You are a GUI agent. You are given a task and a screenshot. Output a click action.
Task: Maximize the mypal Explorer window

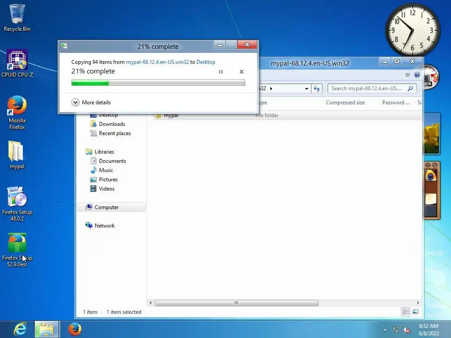(x=397, y=61)
